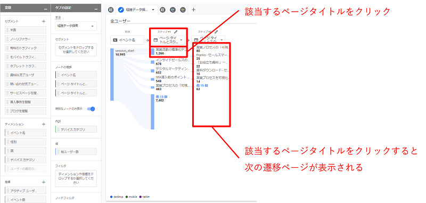Collapse the 変数 panel with its minimize icon
Viewport: 426px width, 203px height.
click(45, 9)
